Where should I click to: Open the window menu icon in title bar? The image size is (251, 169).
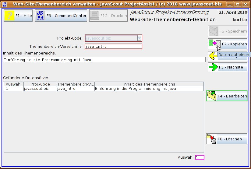click(x=5, y=4)
